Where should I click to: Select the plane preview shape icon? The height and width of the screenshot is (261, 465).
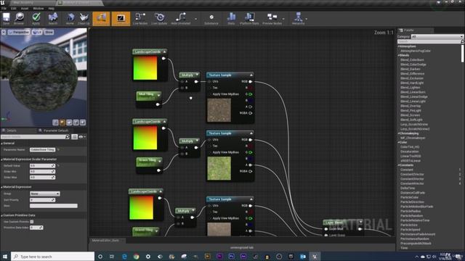[x=69, y=123]
